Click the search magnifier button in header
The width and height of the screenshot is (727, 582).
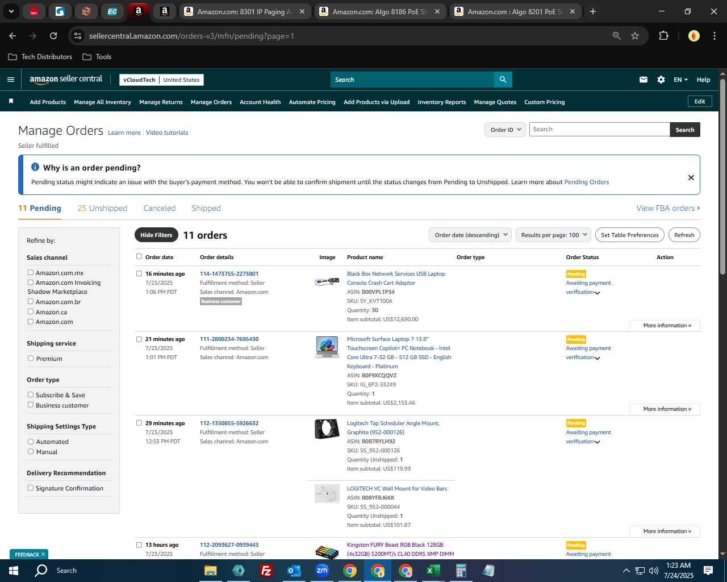(503, 80)
